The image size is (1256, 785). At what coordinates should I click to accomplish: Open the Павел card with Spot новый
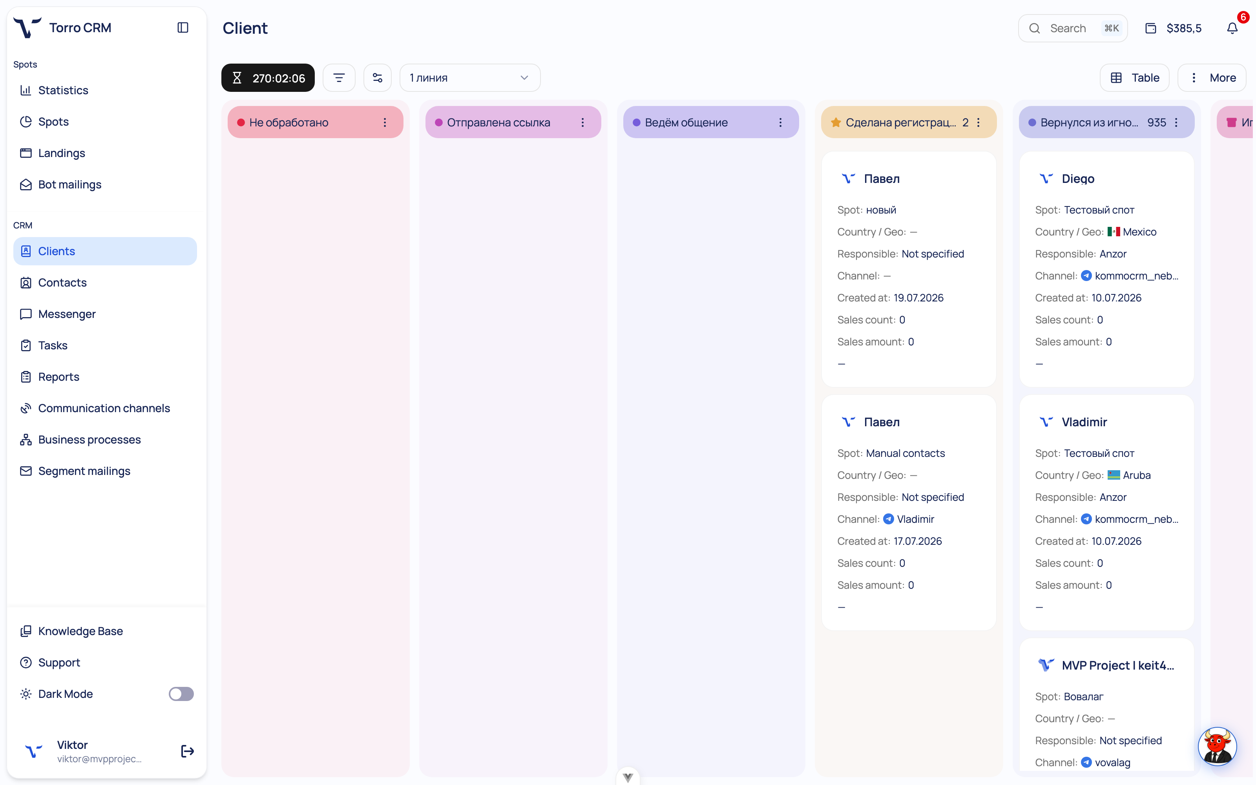point(908,270)
